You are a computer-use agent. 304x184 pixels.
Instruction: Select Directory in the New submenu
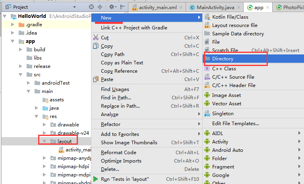(254, 58)
